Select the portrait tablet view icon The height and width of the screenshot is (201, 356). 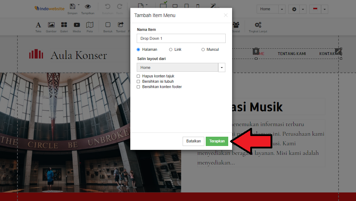pyautogui.click(x=187, y=6)
